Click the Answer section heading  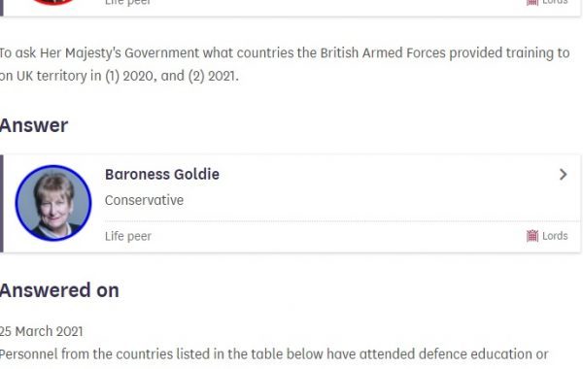pyautogui.click(x=34, y=125)
